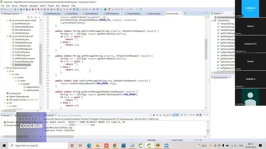The height and width of the screenshot is (149, 266).
Task: Toggle Word Wrap in Console toolbar
Action: coord(171,115)
